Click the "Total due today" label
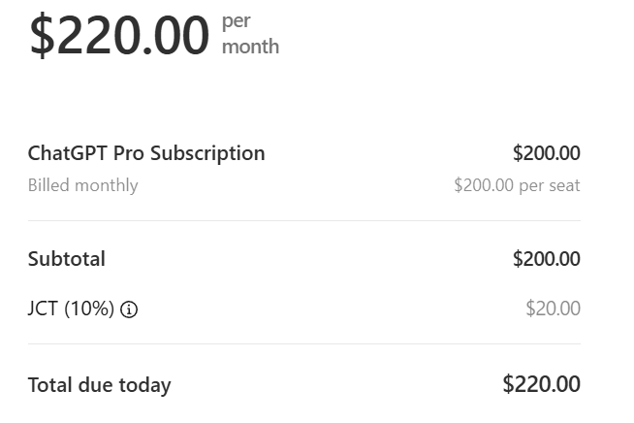The image size is (634, 423). point(99,385)
